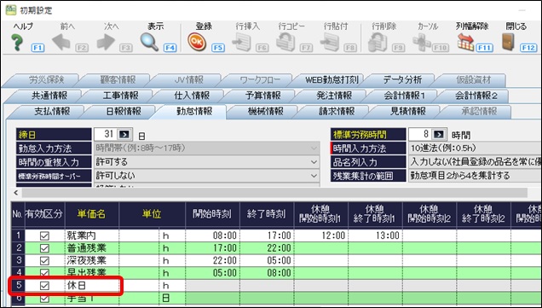542x308 pixels.
Task: Click the F1 key badge
Action: tap(37, 48)
